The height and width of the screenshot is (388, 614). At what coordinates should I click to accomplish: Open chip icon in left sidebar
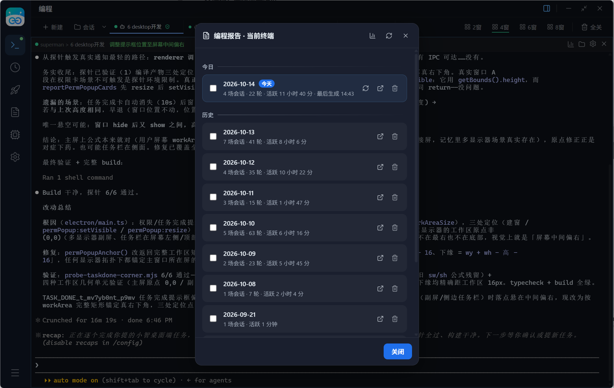point(15,135)
